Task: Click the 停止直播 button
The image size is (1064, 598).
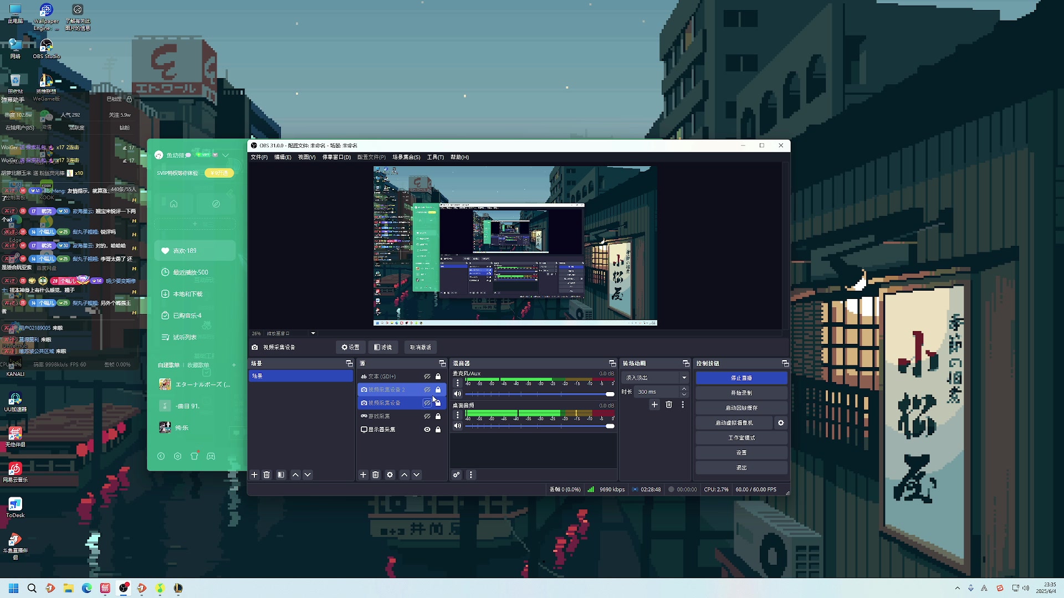Action: click(741, 378)
